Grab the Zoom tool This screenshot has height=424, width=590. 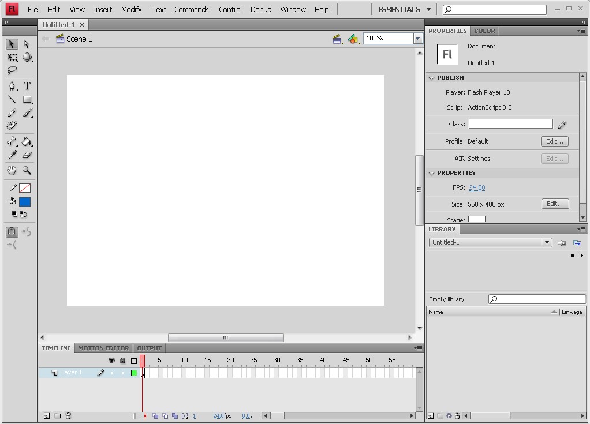pos(27,170)
